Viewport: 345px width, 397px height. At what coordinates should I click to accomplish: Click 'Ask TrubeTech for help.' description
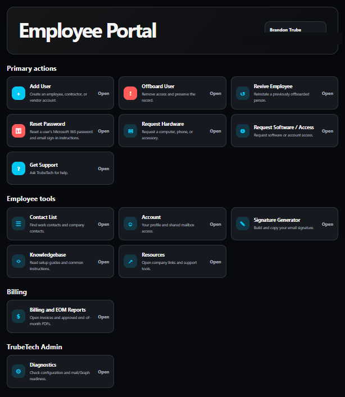49,173
